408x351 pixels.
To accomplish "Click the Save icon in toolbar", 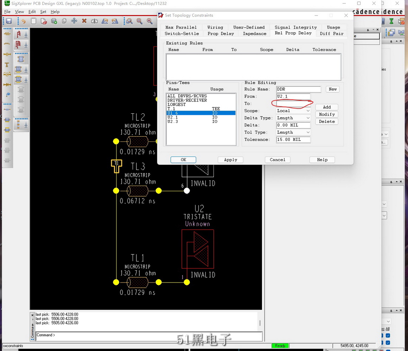I will pos(9,21).
